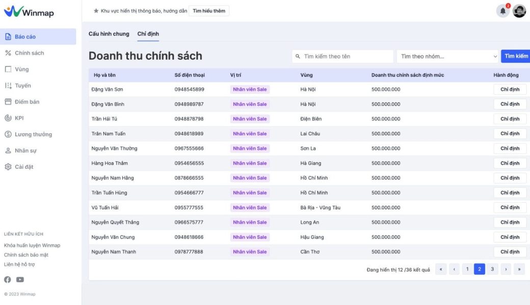The height and width of the screenshot is (305, 530).
Task: Click Chỉ định for Trần Hải Tú
Action: [510, 118]
